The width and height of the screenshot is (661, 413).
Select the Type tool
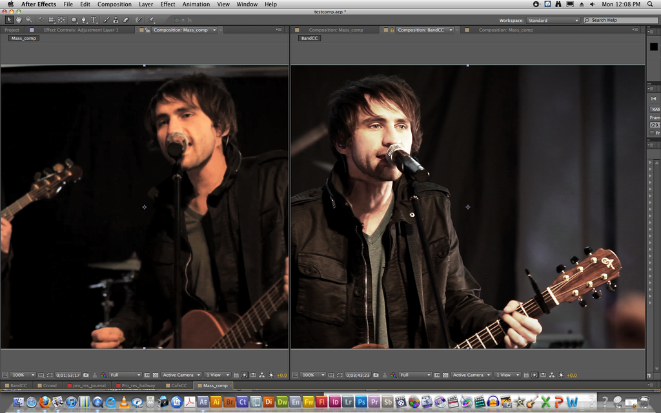93,20
